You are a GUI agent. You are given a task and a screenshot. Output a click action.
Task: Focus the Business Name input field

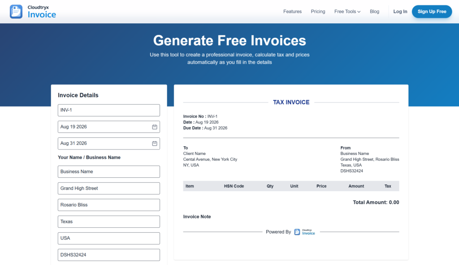pyautogui.click(x=109, y=172)
